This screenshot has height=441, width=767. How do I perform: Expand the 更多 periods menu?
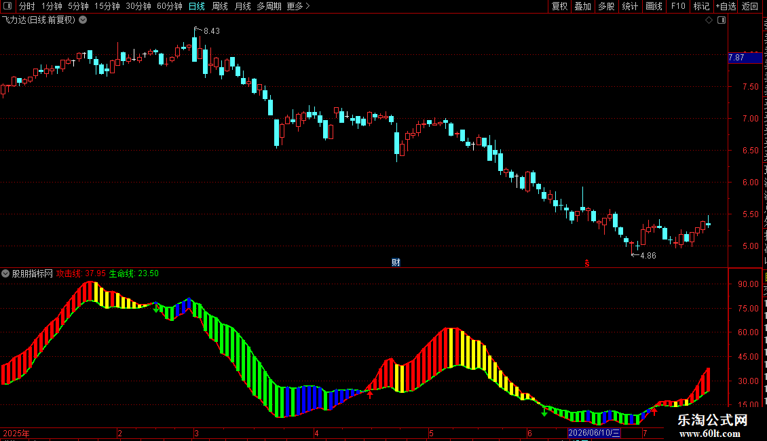(x=298, y=6)
